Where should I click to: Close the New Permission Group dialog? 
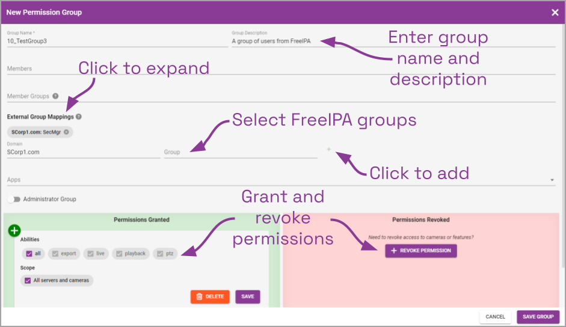click(x=555, y=13)
